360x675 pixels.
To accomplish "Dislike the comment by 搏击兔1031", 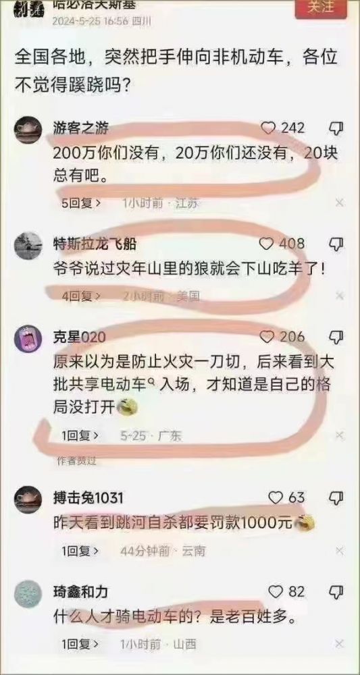I will (336, 498).
